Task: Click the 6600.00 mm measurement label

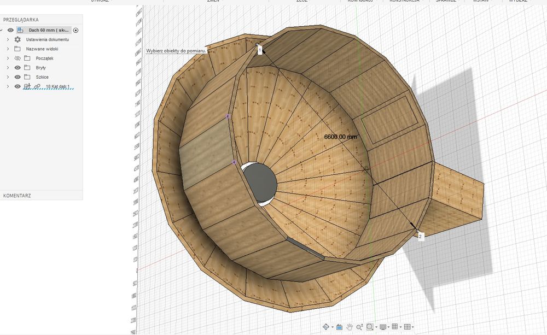Action: coord(340,137)
